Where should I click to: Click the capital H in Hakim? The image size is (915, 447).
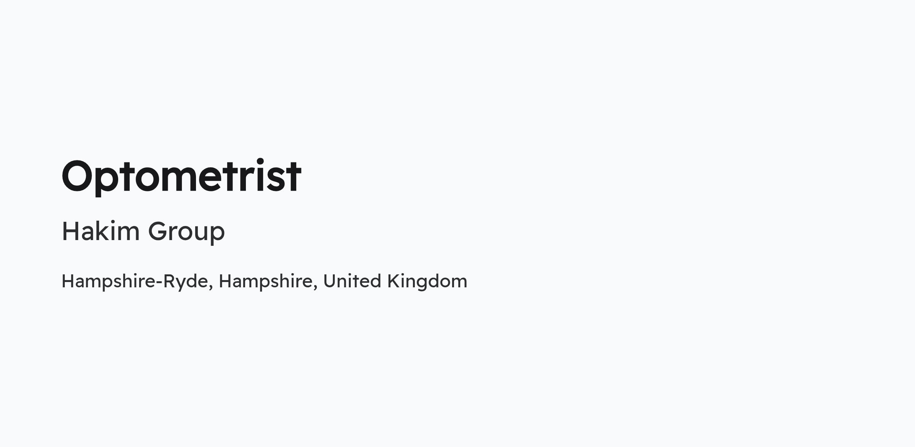pos(70,231)
